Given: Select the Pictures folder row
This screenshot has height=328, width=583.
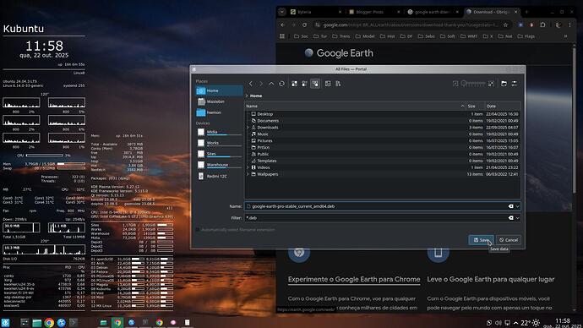Looking at the screenshot, I should (382, 141).
